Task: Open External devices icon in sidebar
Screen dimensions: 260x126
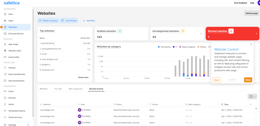Action: (5, 34)
